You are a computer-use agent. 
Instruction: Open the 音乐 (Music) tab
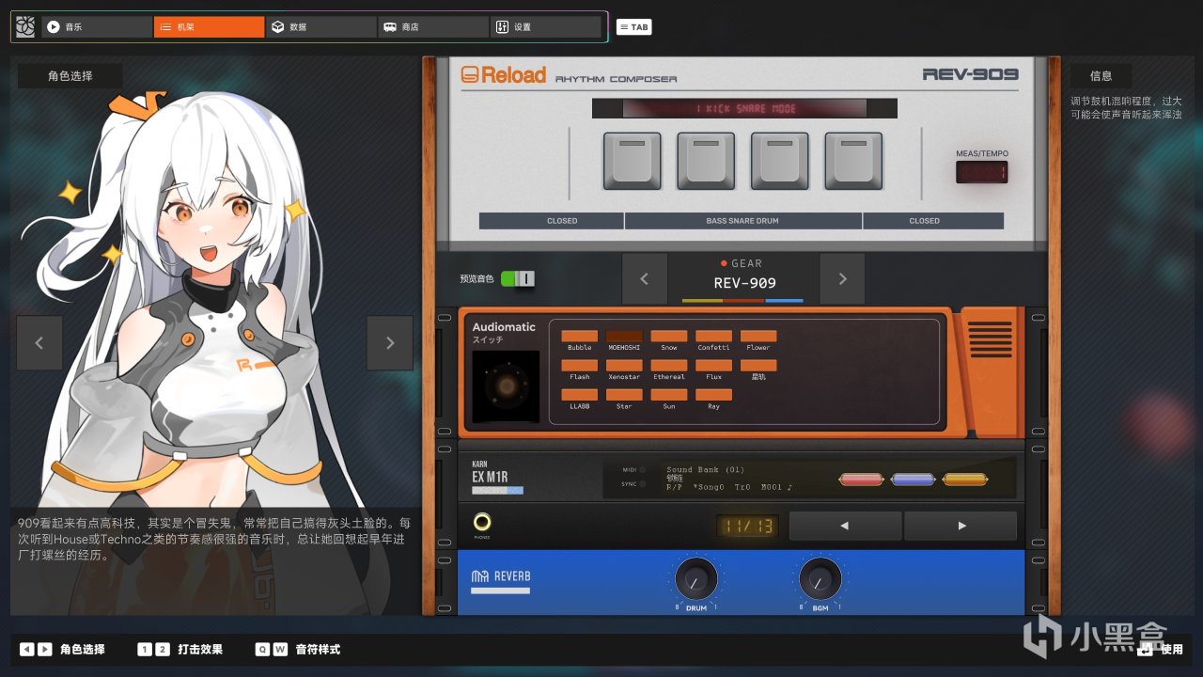[x=96, y=27]
